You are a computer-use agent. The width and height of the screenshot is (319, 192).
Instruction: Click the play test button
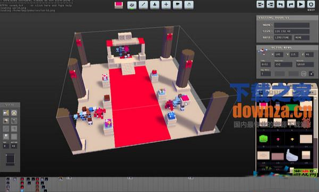[x=301, y=4]
